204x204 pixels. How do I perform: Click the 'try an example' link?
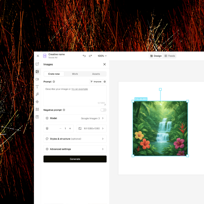pos(80,89)
